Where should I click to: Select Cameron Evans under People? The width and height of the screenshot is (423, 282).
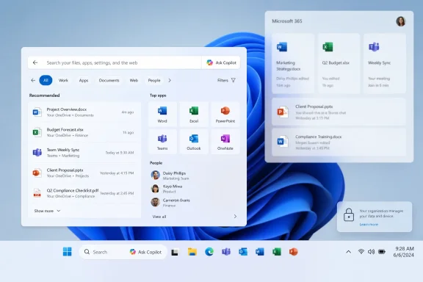pos(170,203)
